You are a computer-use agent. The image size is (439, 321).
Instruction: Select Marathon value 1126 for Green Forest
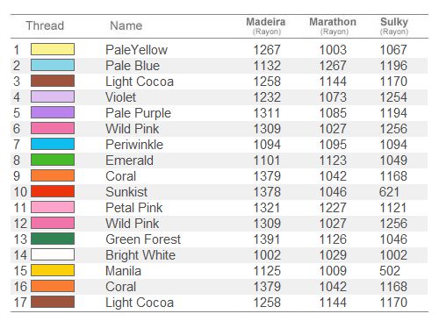tap(333, 239)
